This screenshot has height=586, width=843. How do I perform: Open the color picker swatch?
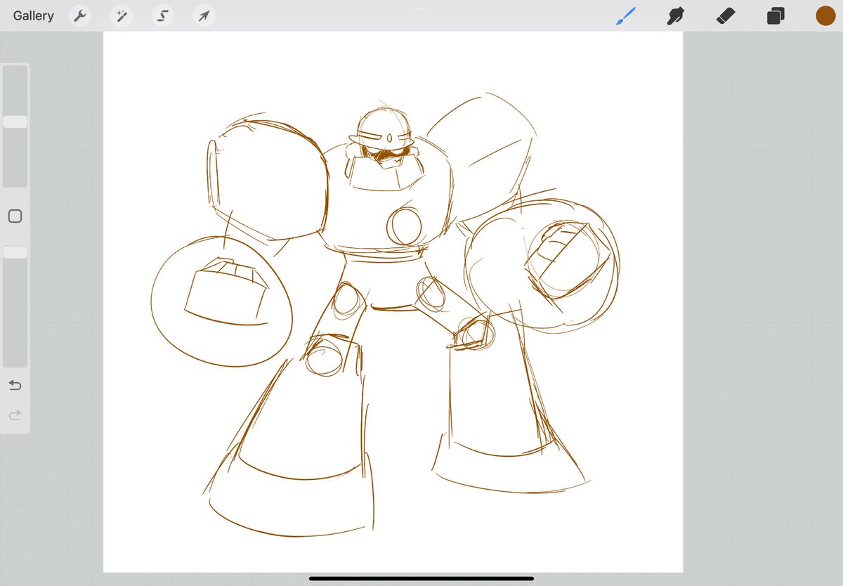click(x=825, y=15)
